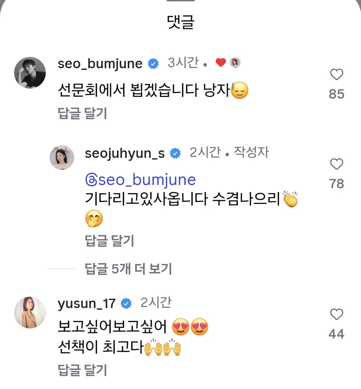Like seo_bumjune's comment with heart icon
Image resolution: width=361 pixels, height=389 pixels.
337,75
